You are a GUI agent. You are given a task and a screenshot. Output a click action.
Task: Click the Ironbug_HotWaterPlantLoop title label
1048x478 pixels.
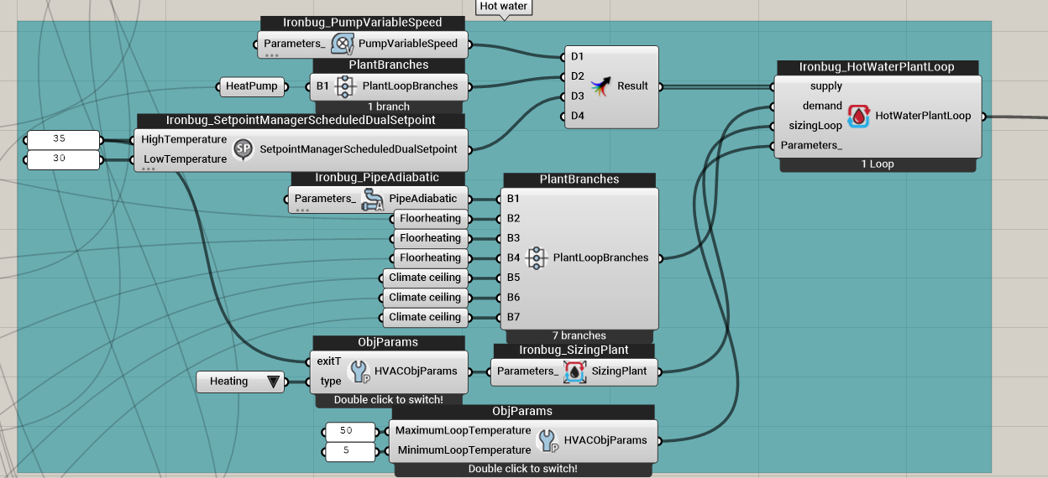(877, 67)
